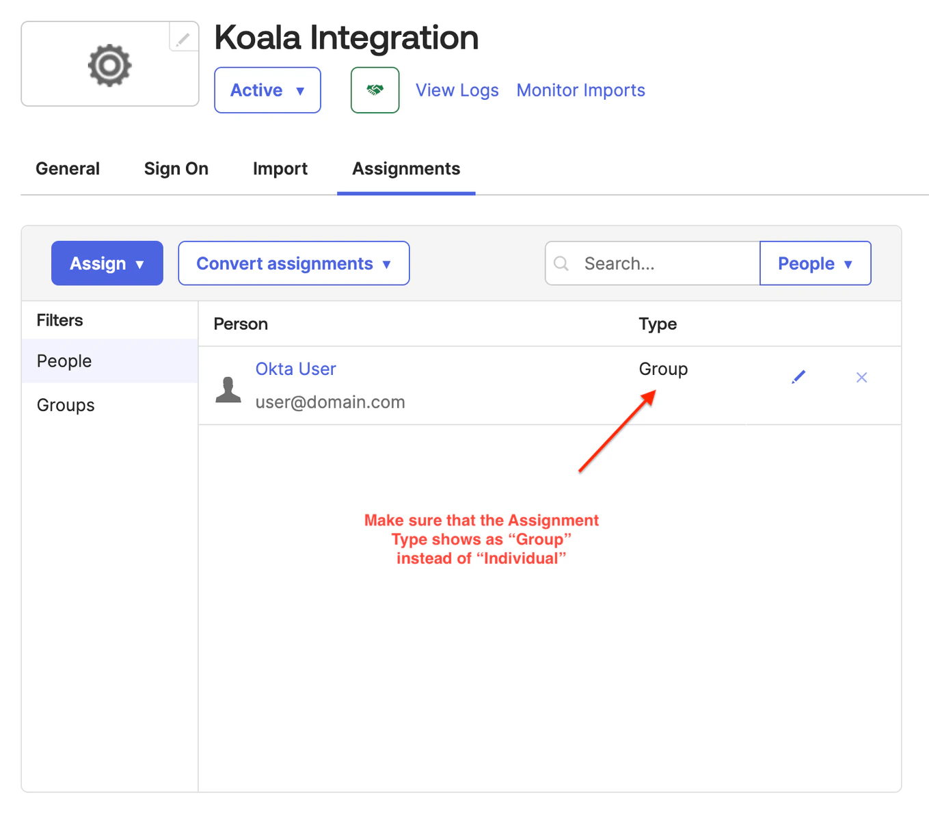Click the search magnifier icon

click(561, 263)
